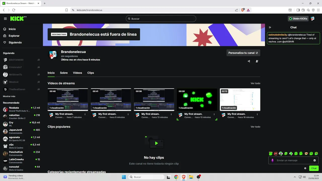The width and height of the screenshot is (322, 181).
Task: Collapse the chat panel arrow icon
Action: pos(270,27)
